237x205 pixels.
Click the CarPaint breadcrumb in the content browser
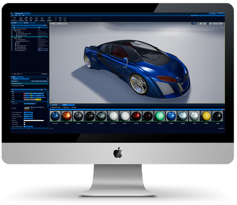click(x=74, y=107)
